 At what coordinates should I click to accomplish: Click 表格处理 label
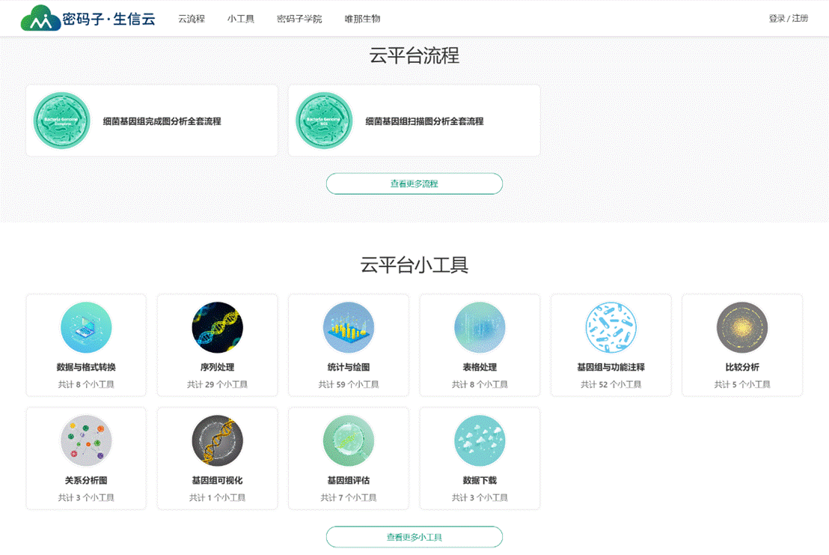480,367
